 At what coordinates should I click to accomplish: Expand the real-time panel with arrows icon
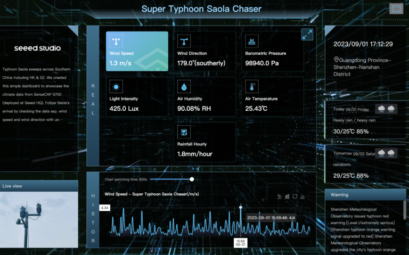point(307,35)
